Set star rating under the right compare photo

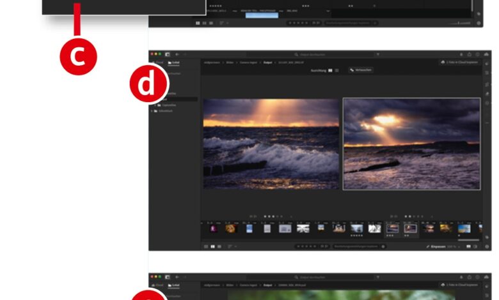[x=414, y=216]
